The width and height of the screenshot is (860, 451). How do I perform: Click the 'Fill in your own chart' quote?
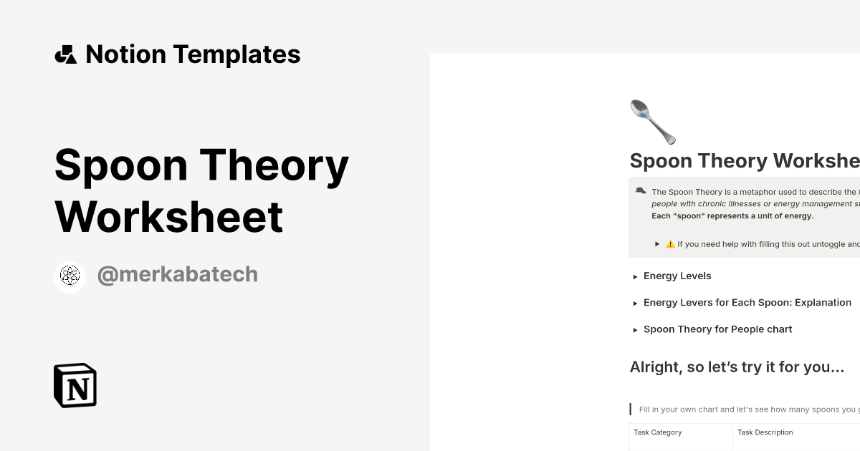tap(749, 409)
